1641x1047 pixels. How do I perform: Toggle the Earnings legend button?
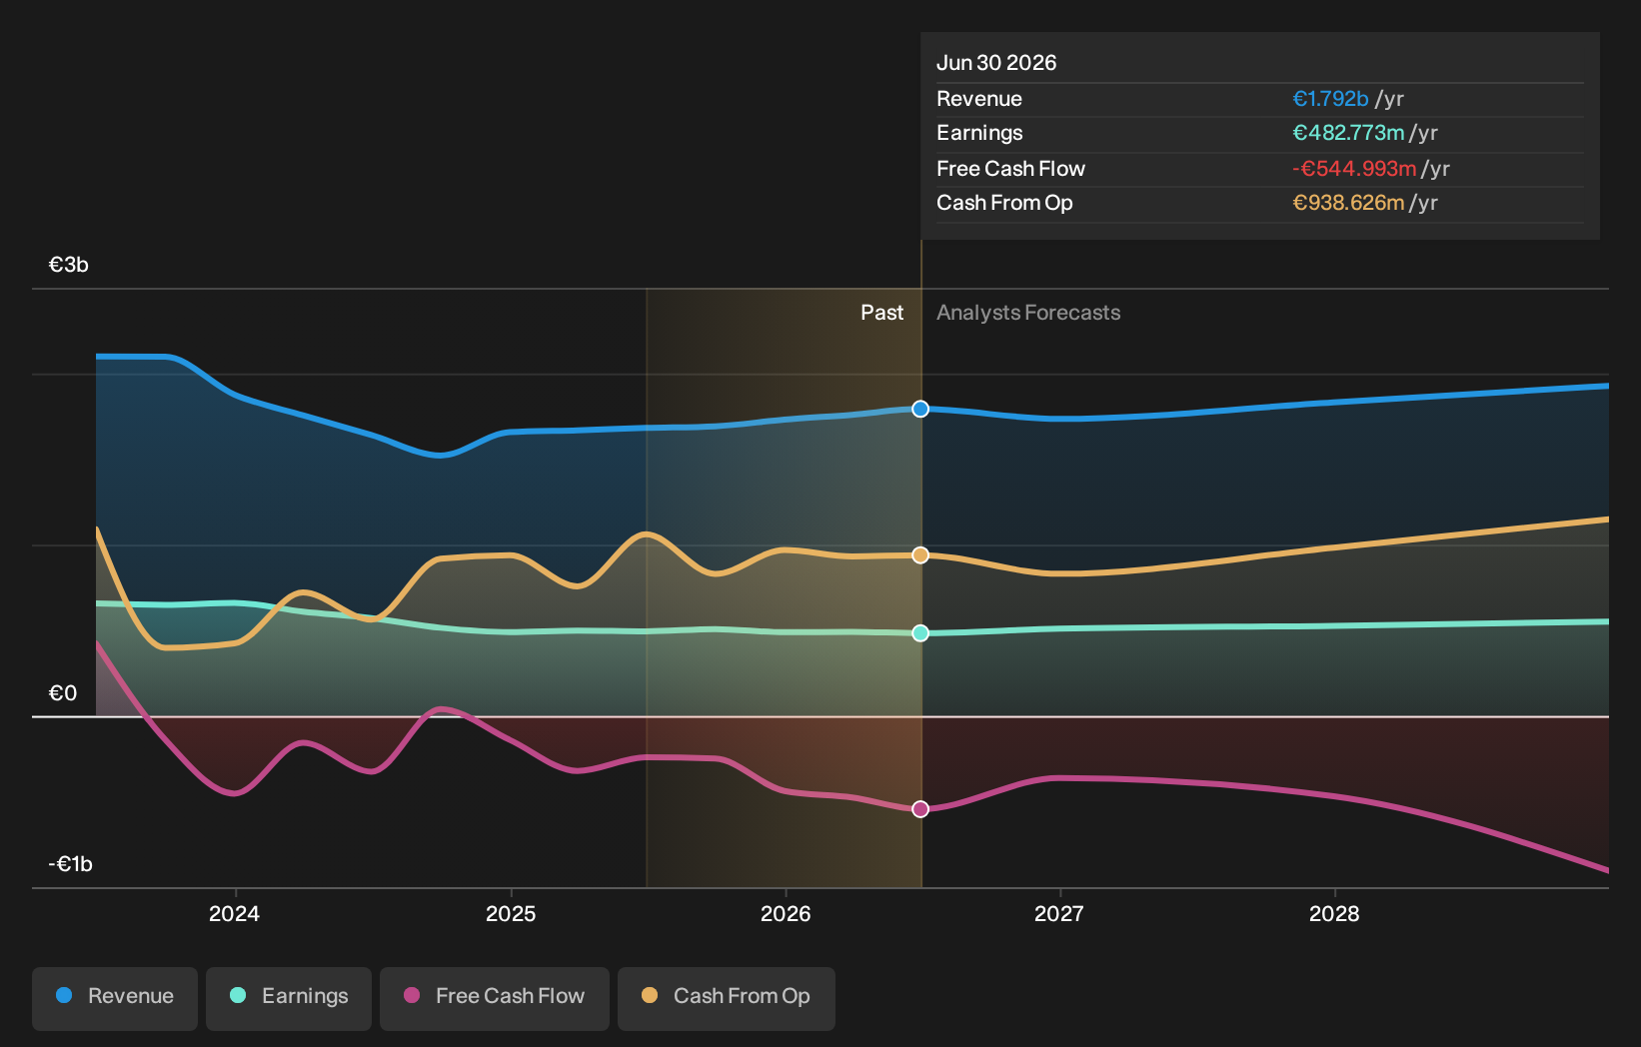coord(289,998)
